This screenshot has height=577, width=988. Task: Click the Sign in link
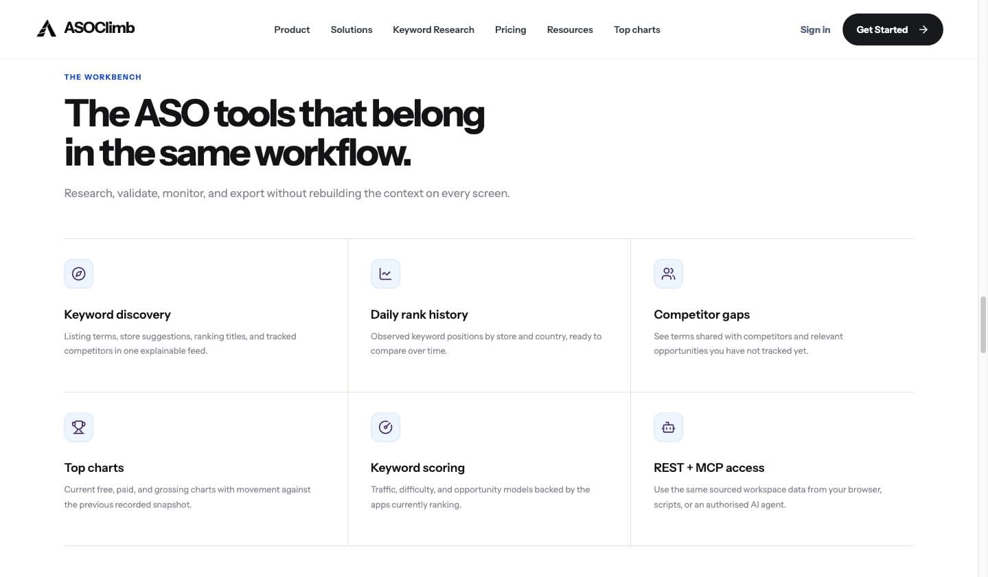[815, 30]
